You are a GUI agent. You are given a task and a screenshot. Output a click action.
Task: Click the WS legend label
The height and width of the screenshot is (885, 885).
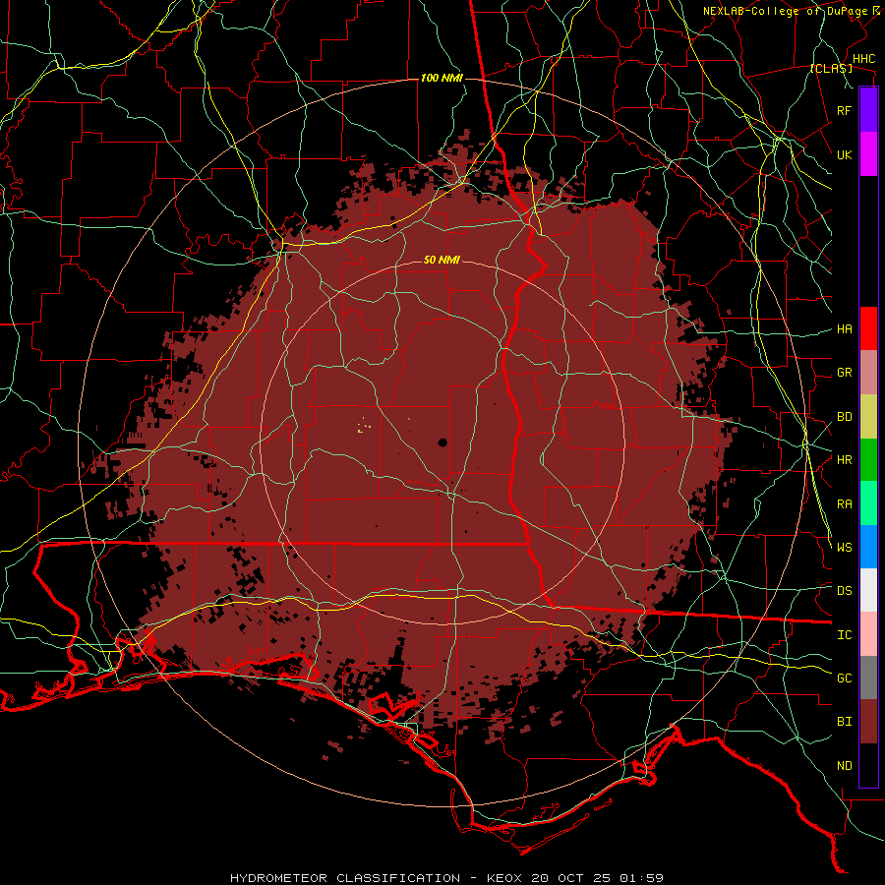(845, 548)
